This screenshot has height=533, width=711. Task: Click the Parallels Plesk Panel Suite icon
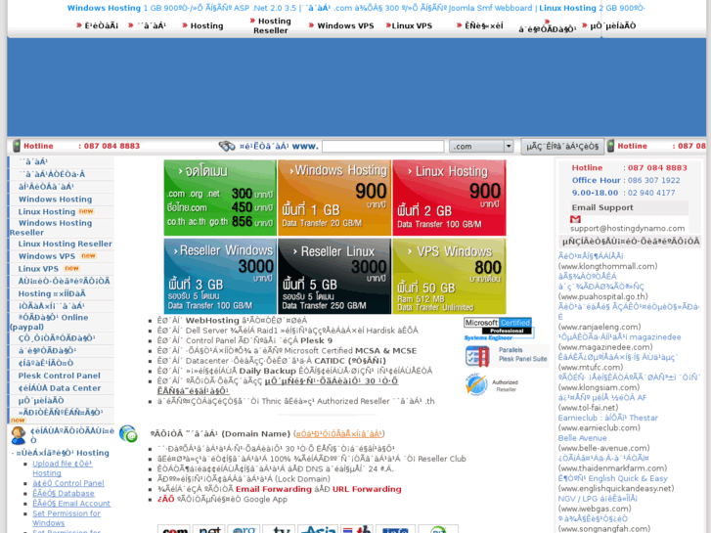point(477,357)
